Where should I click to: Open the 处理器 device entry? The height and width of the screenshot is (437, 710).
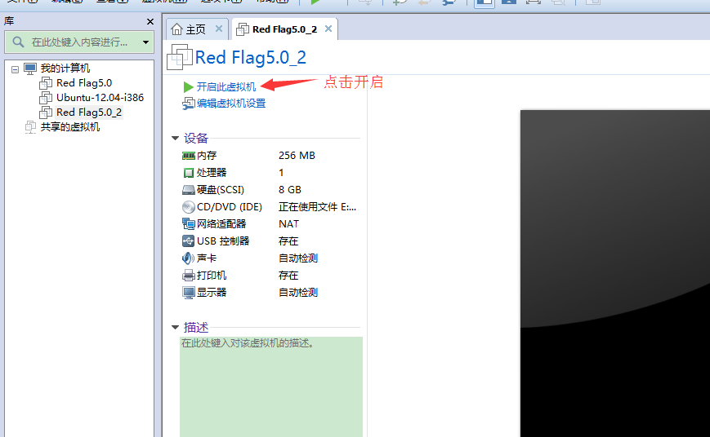(212, 173)
